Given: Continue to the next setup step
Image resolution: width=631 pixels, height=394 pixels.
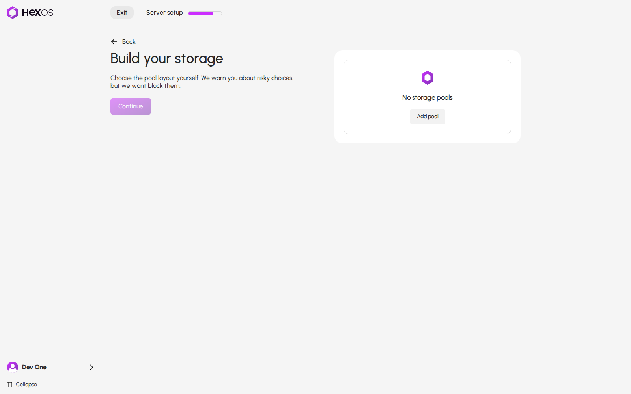Looking at the screenshot, I should click(131, 106).
